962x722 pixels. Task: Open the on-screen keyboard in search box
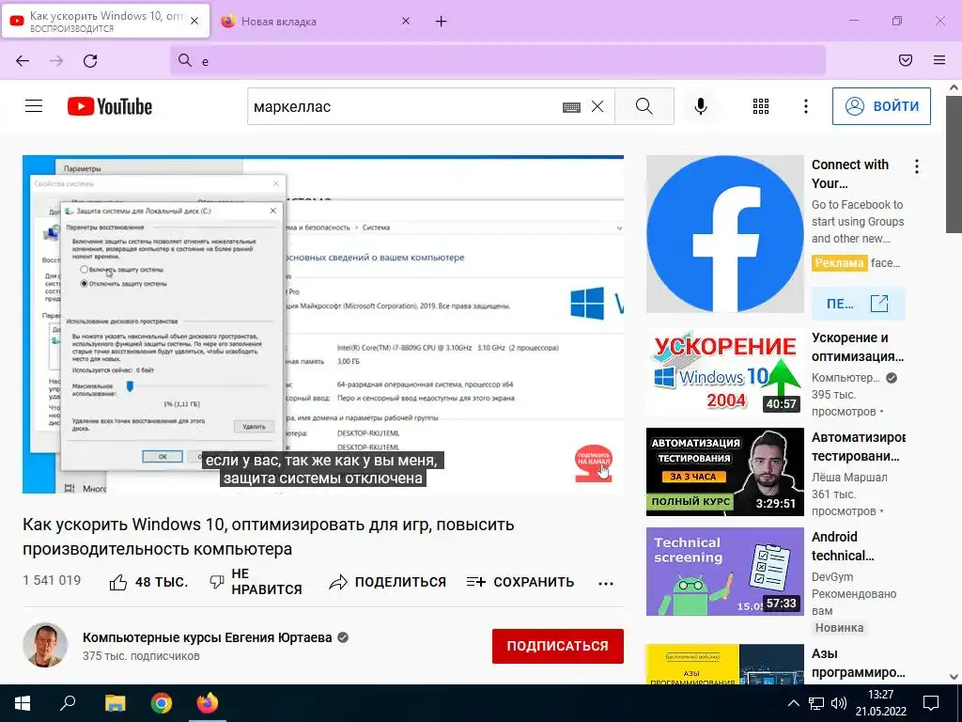coord(571,107)
